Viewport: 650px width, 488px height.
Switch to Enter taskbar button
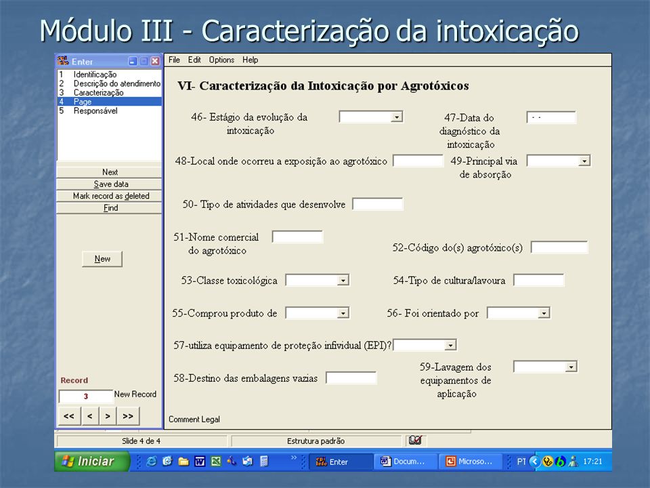340,462
